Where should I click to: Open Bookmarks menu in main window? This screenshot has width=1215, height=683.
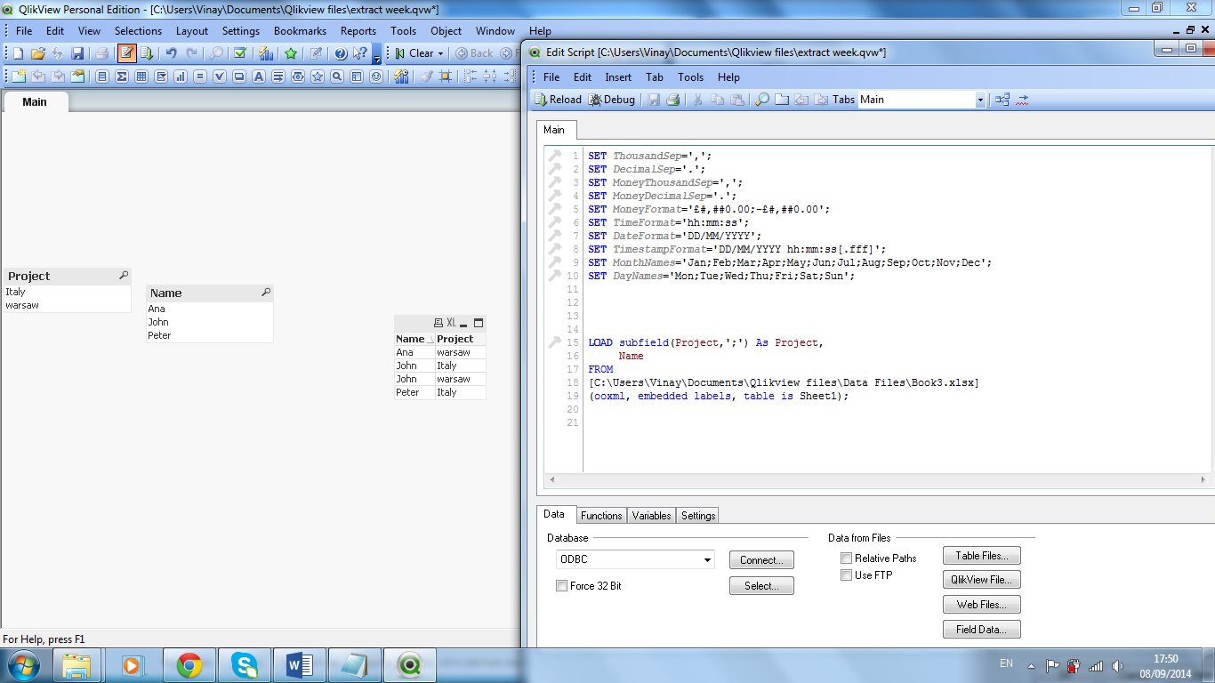[x=300, y=30]
